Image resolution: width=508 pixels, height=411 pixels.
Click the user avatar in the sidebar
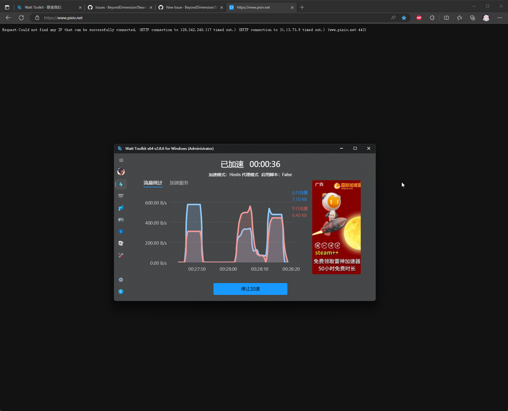pyautogui.click(x=121, y=171)
